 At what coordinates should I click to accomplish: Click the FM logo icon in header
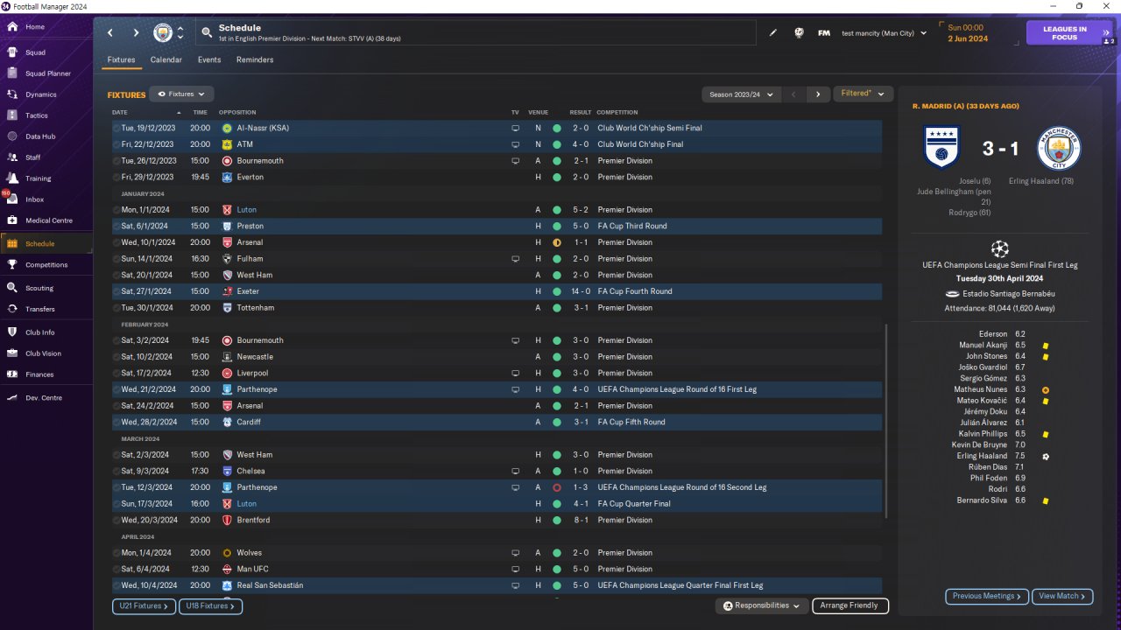pos(823,33)
